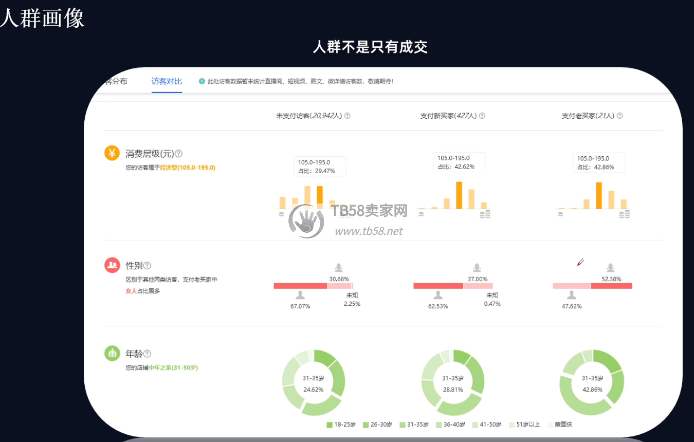Viewport: 694px width, 442px height.
Task: Toggle the 31-35岁 legend entry
Action: tap(414, 425)
